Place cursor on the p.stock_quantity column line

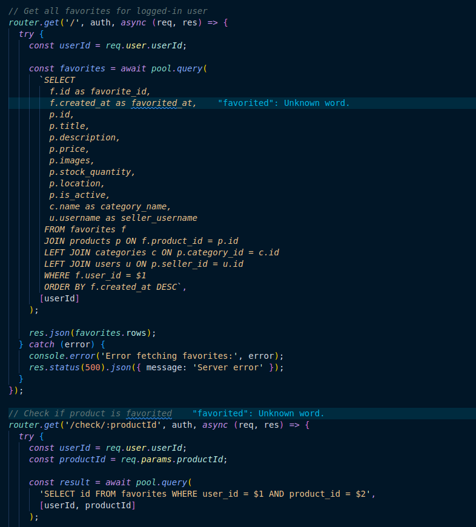(92, 172)
